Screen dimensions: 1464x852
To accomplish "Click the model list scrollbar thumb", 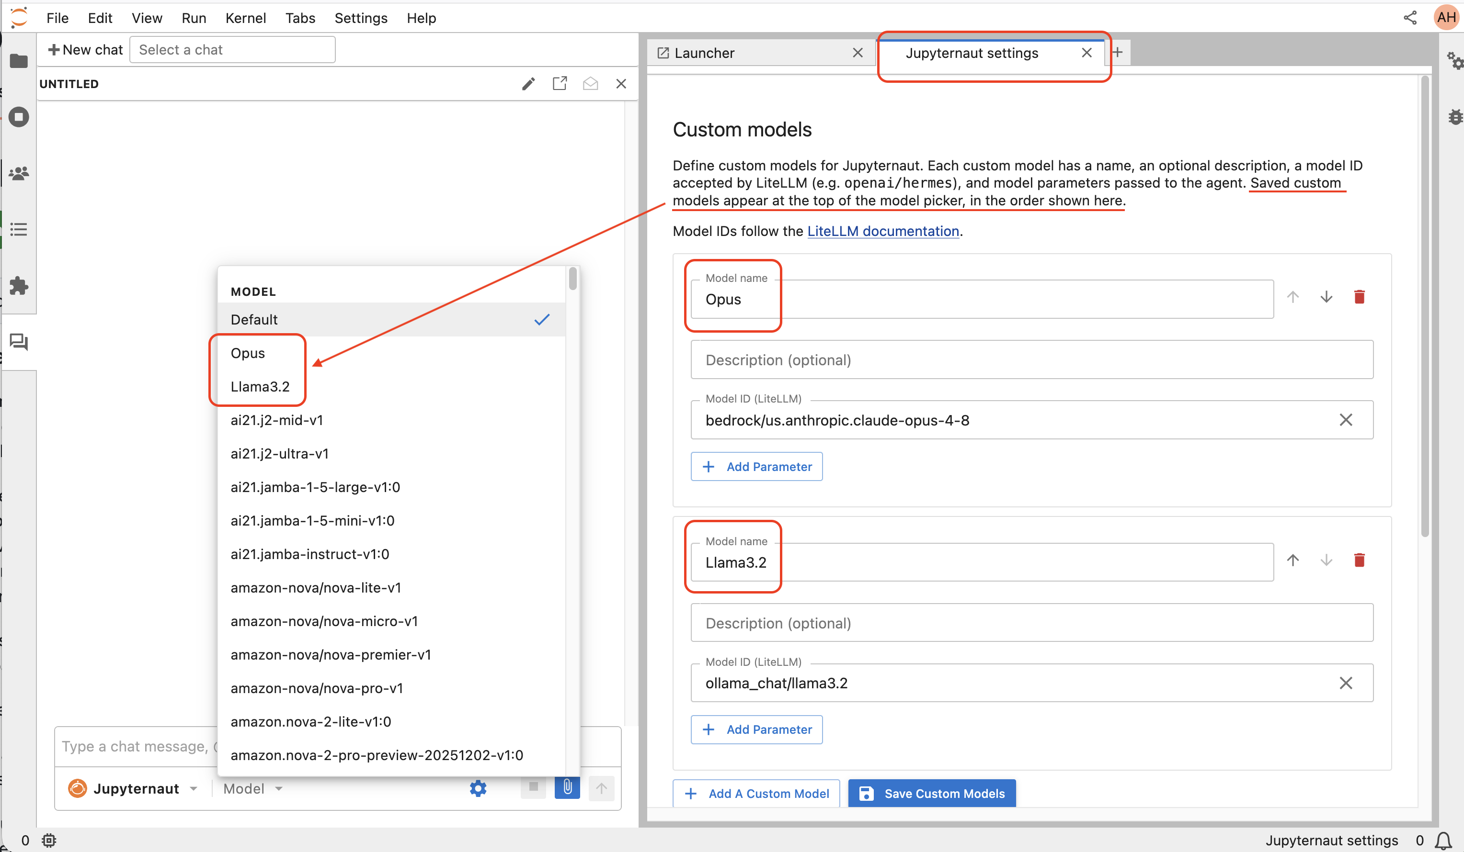I will click(573, 279).
